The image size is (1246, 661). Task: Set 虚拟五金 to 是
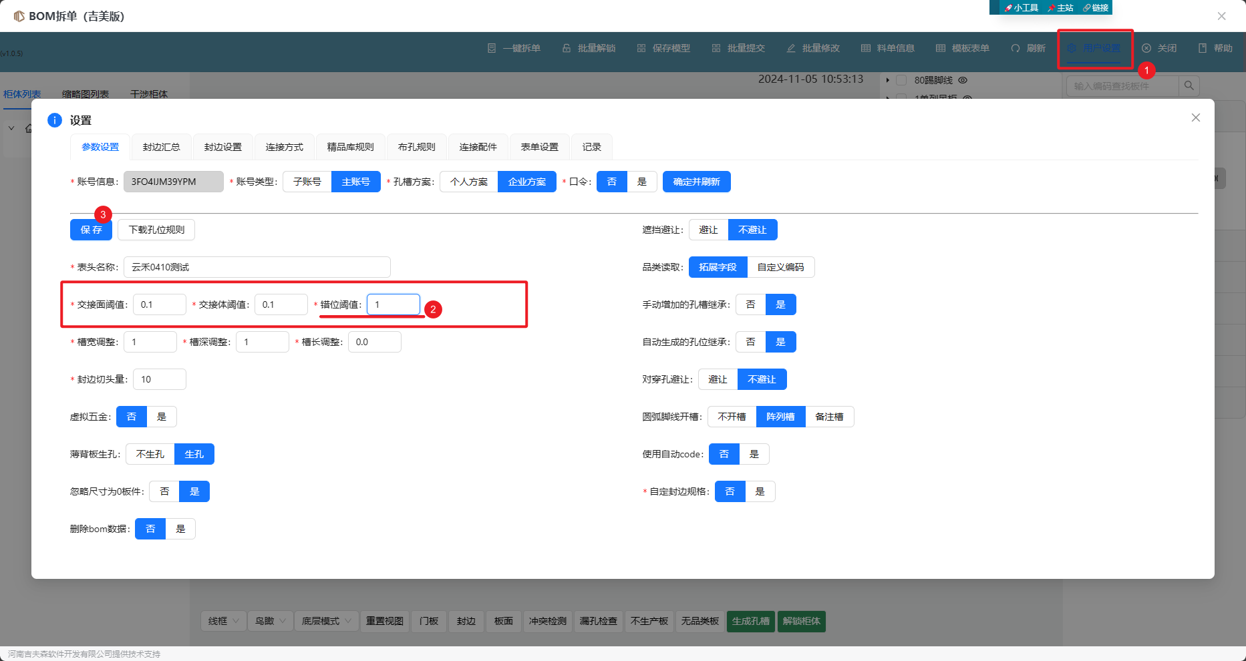click(x=162, y=417)
